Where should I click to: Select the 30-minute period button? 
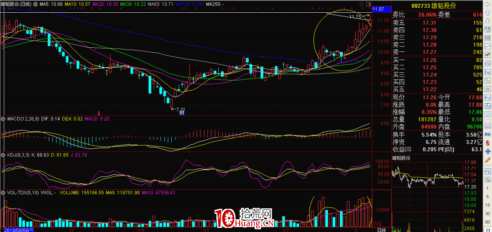487,213
